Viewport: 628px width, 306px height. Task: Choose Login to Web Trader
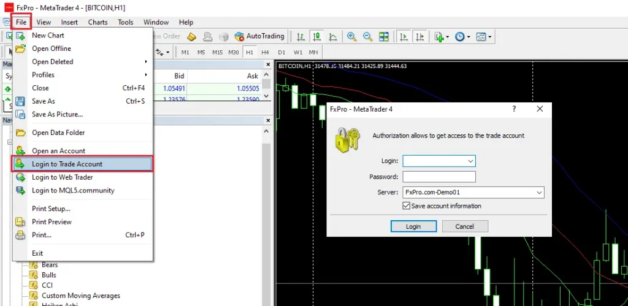coord(83,177)
